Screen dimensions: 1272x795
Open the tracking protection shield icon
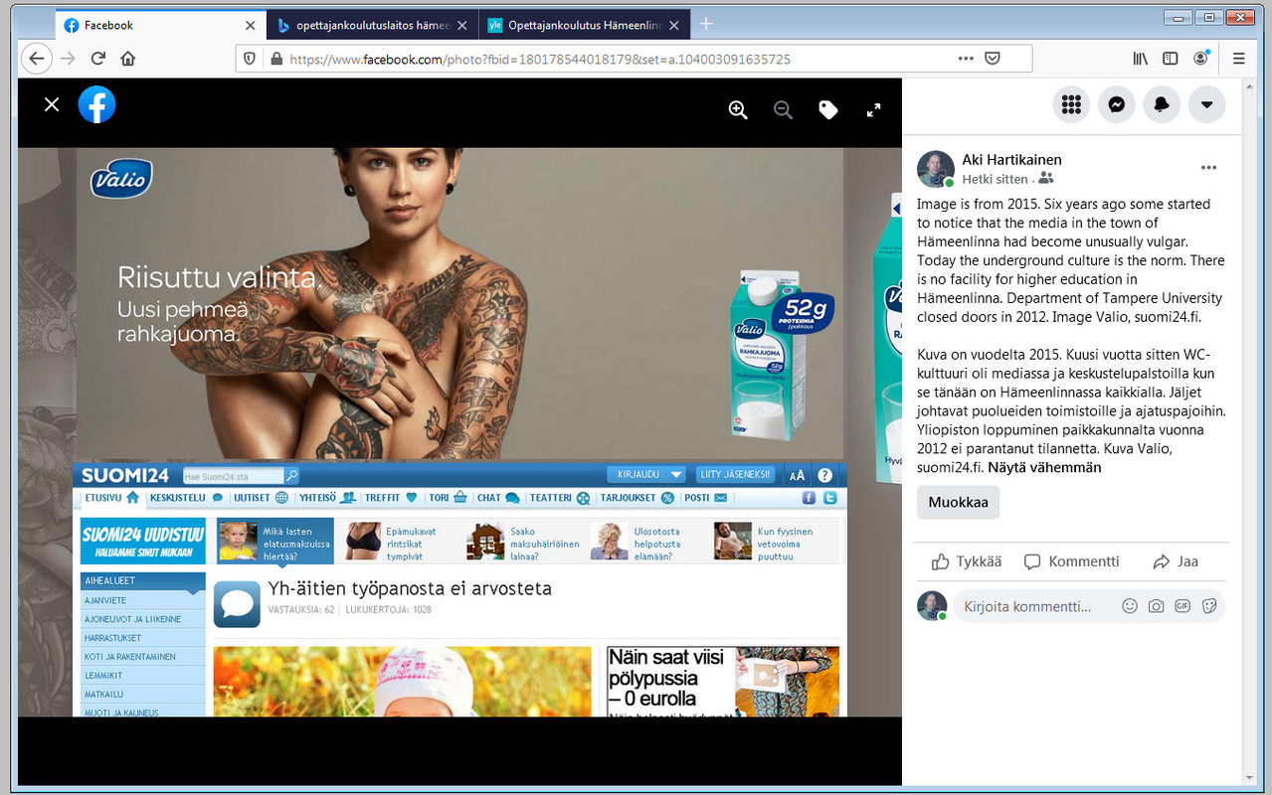click(x=251, y=59)
